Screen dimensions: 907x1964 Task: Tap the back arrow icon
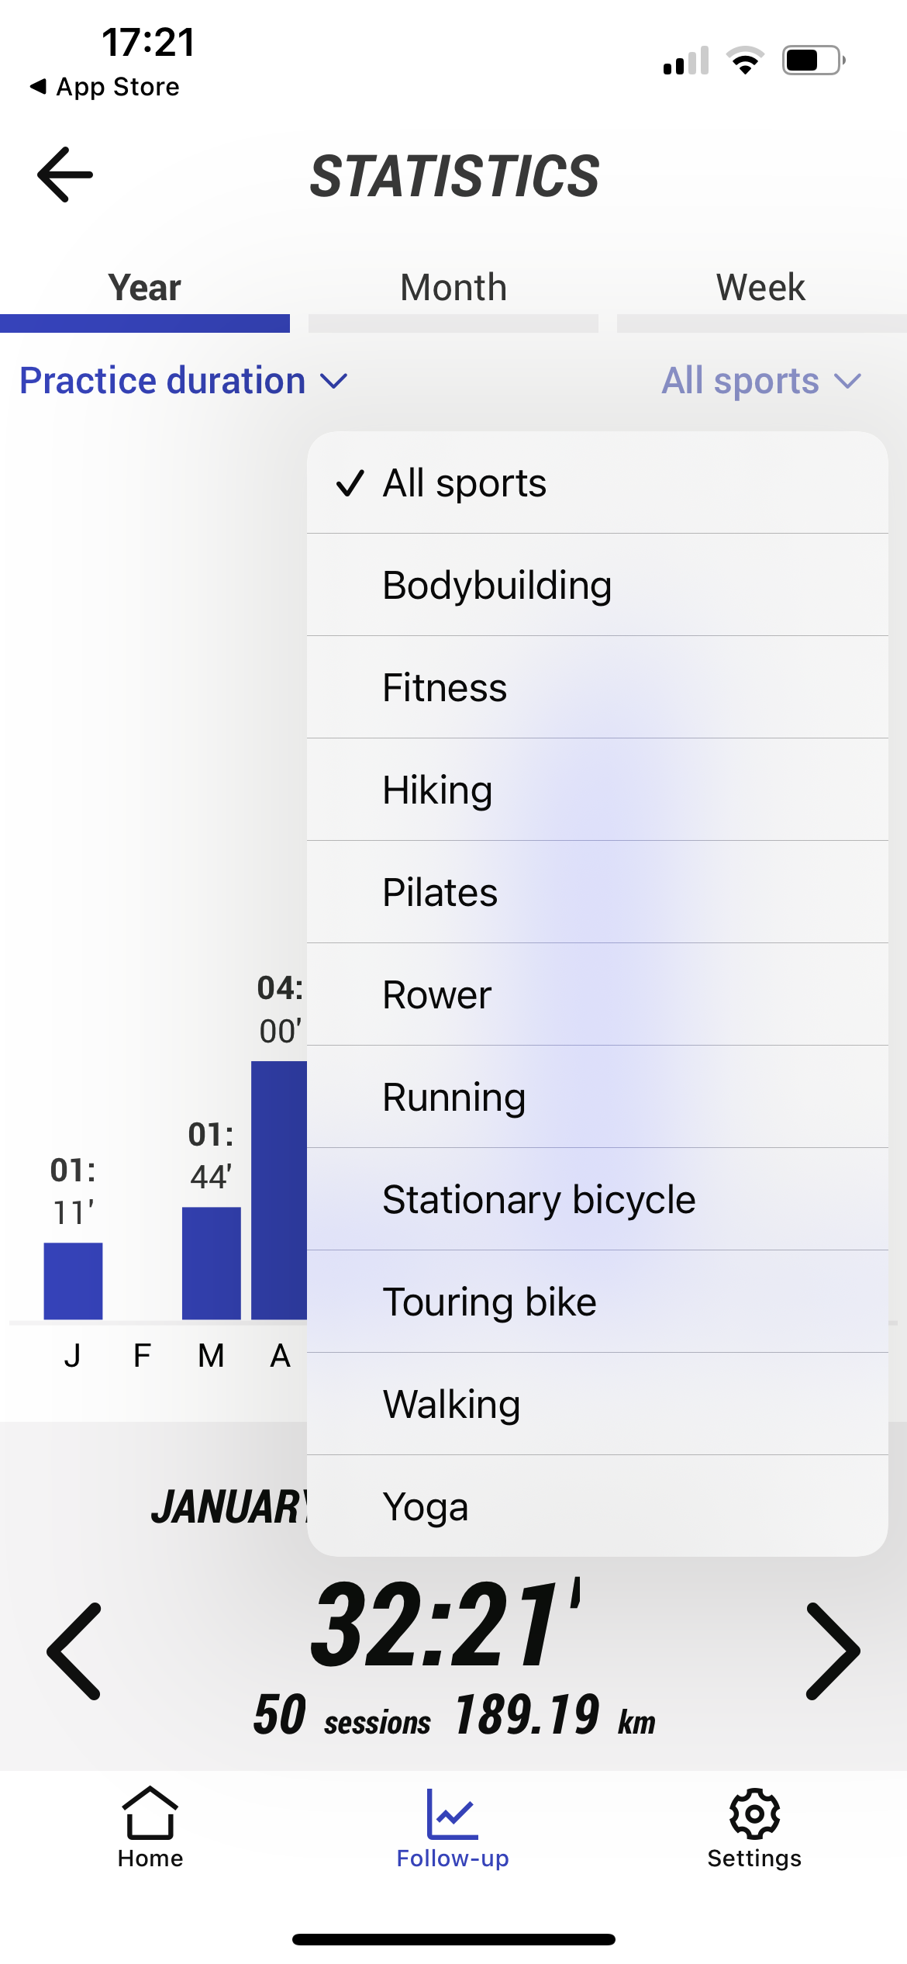(x=65, y=175)
